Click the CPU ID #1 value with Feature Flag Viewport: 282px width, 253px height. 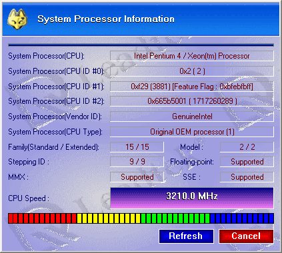pos(192,87)
